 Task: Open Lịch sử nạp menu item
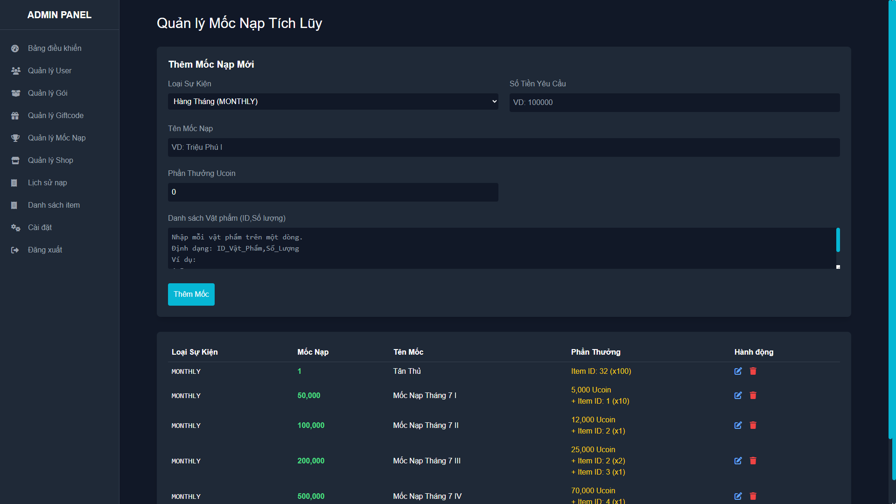pos(47,183)
